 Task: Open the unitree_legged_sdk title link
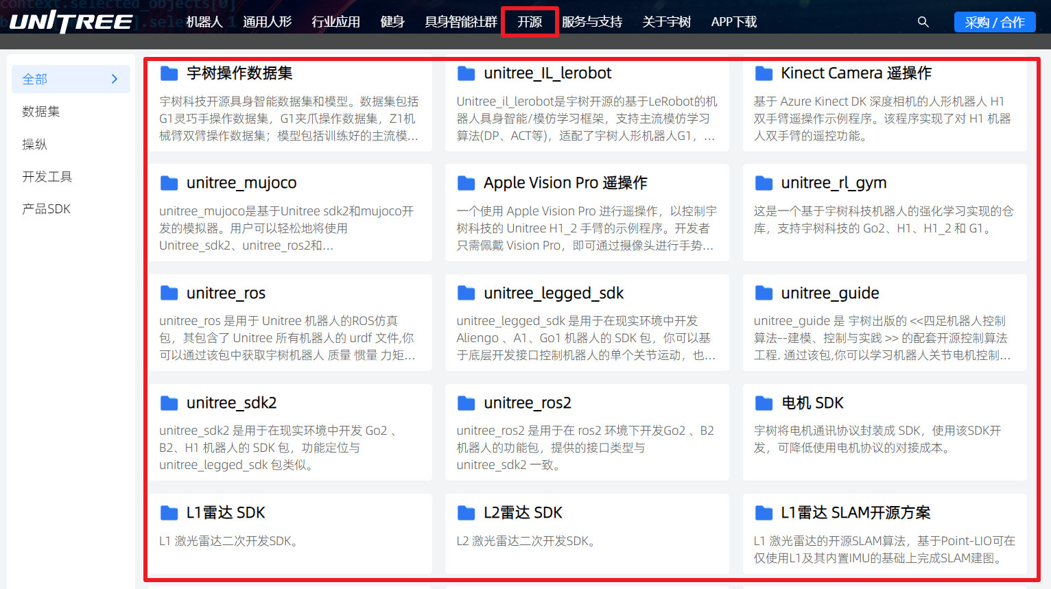click(554, 293)
